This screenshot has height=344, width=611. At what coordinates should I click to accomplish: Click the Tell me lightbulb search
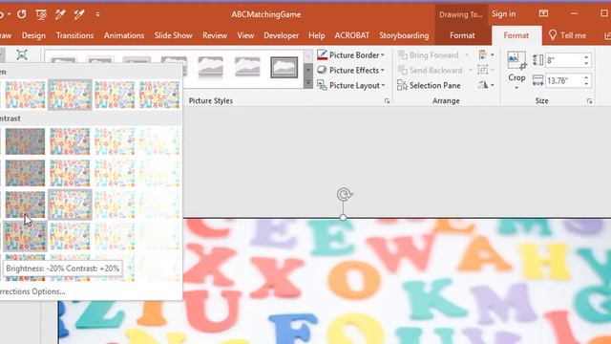567,35
